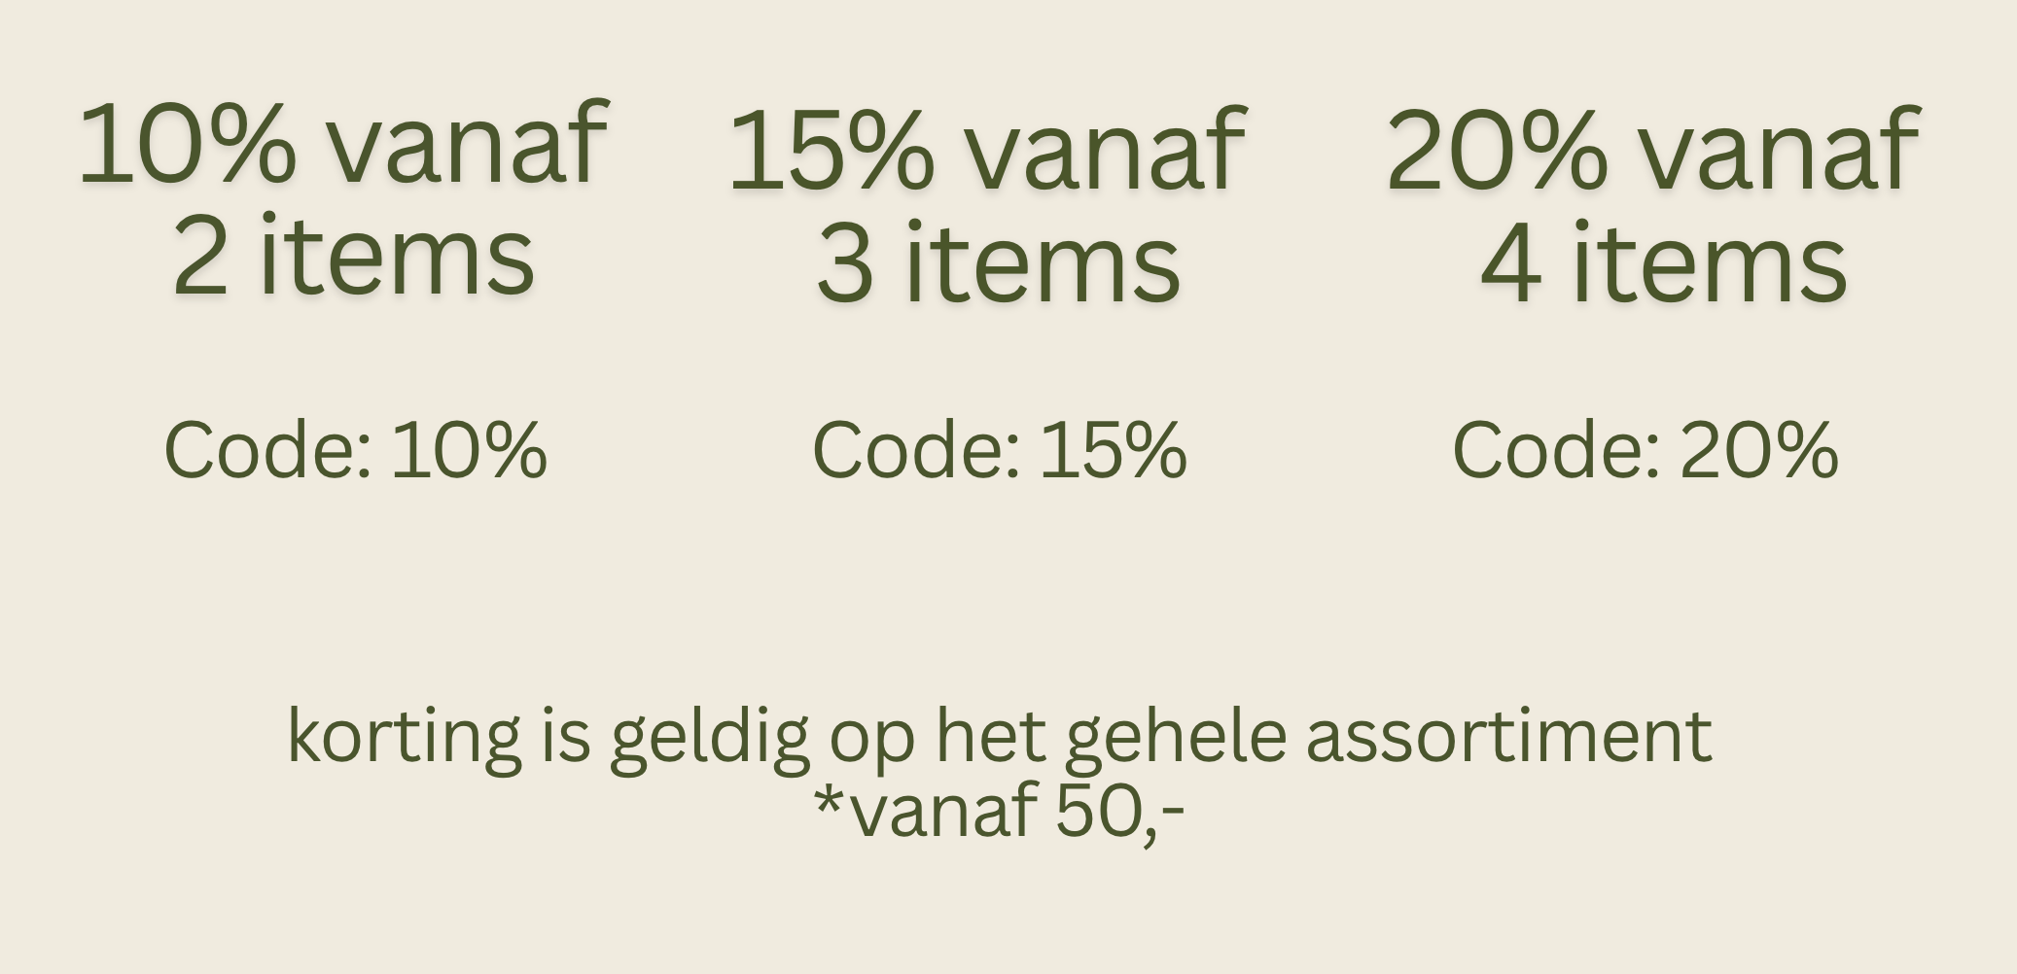Click the "Code: 20%" discount code
This screenshot has height=974, width=2017.
(1645, 450)
